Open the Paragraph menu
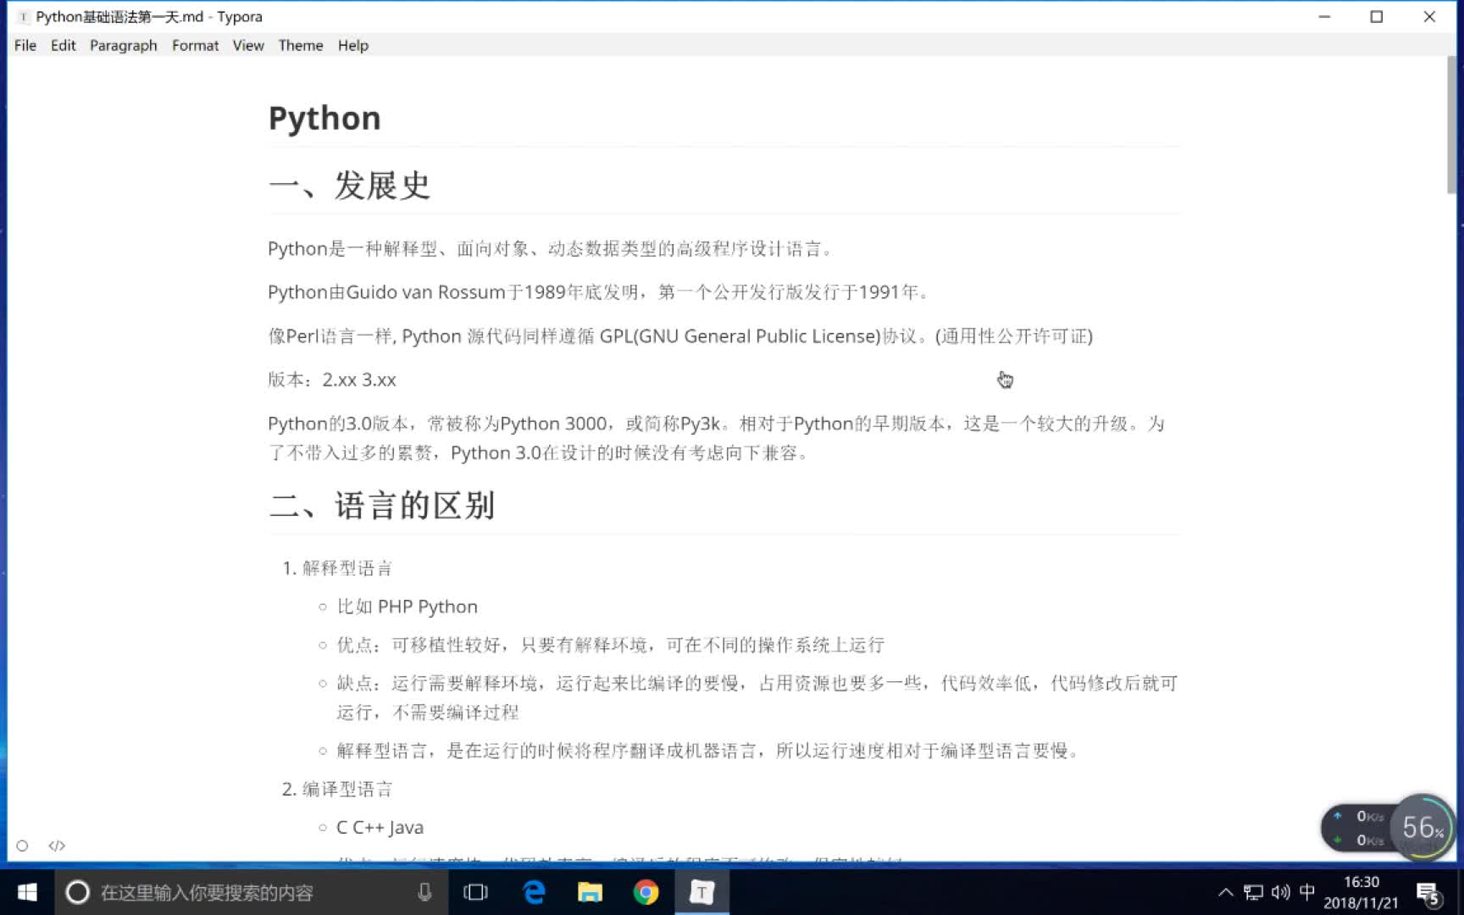The width and height of the screenshot is (1464, 915). [124, 46]
